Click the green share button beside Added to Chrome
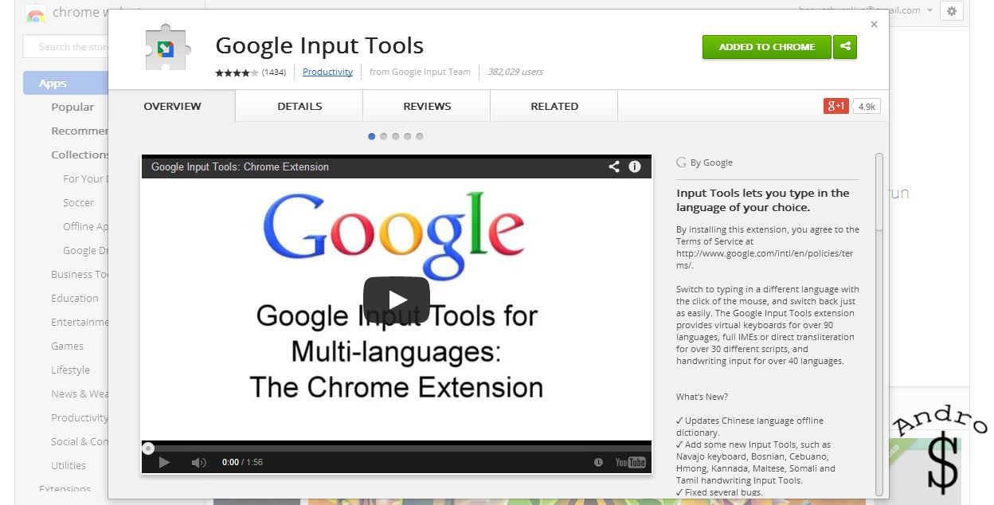Image resolution: width=994 pixels, height=505 pixels. coord(845,47)
